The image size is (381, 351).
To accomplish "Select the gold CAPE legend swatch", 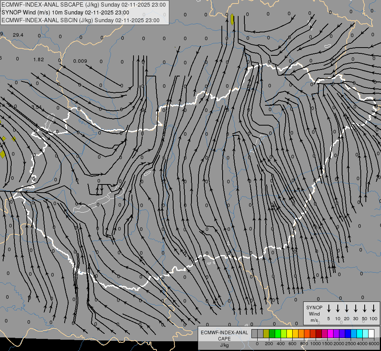I will pyautogui.click(x=295, y=333).
